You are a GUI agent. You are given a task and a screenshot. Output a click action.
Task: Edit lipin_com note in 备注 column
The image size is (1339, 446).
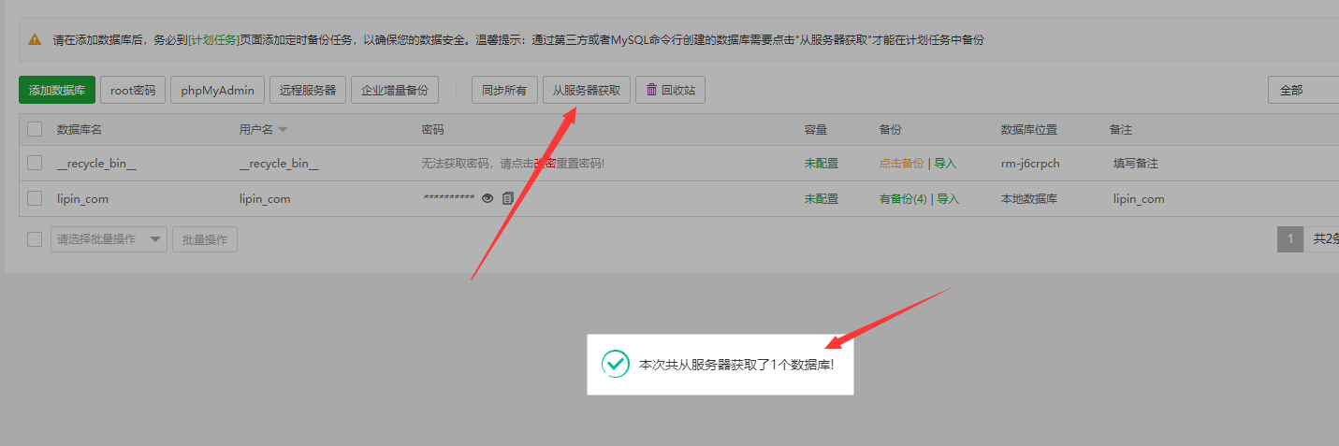[x=1139, y=199]
